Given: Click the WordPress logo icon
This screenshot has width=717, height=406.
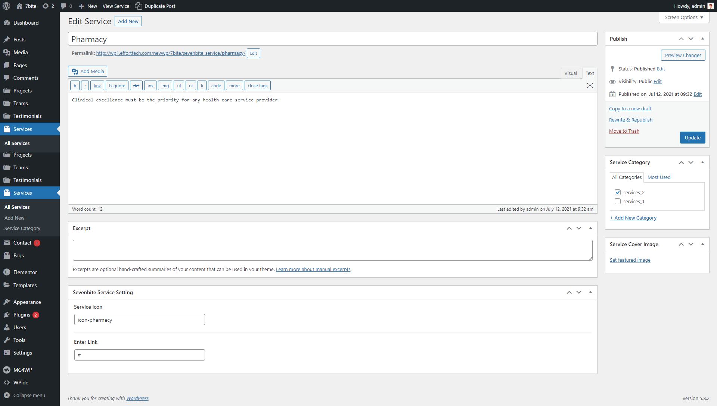Looking at the screenshot, I should [6, 6].
